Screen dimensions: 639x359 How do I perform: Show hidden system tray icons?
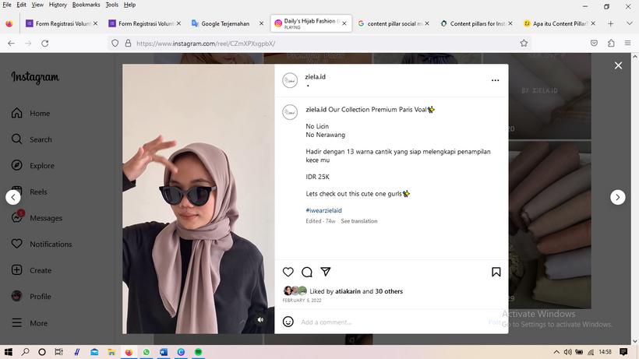pyautogui.click(x=556, y=352)
